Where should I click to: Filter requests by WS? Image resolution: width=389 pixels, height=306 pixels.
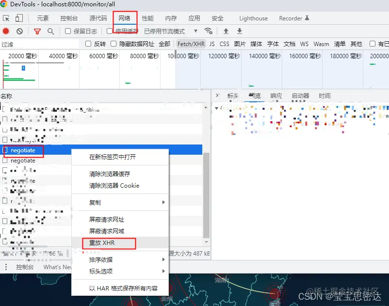(x=304, y=44)
